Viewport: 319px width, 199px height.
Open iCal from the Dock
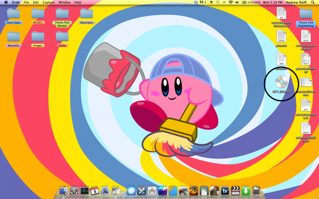click(x=94, y=191)
